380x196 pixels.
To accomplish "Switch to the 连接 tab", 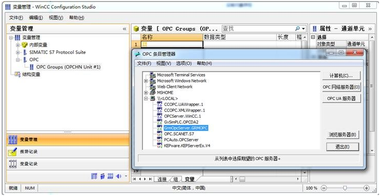I will (x=162, y=179).
